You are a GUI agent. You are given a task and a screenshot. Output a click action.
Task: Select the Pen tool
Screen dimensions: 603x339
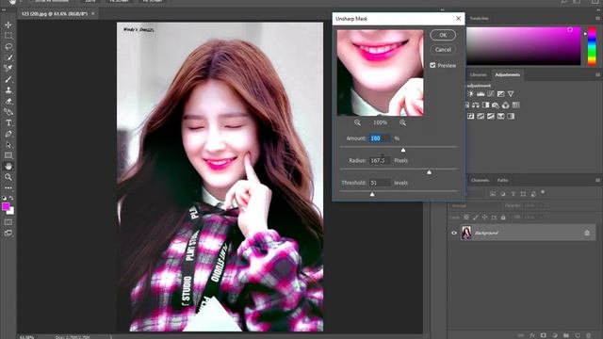tap(8, 134)
